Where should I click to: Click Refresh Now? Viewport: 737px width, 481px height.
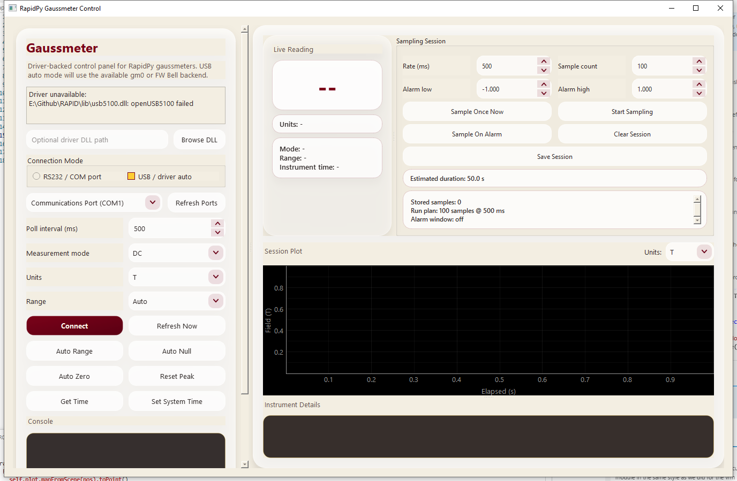(x=177, y=326)
